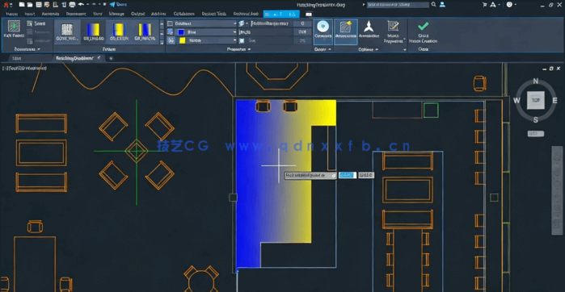Click the Share paper-plane icon
565x292 pixels.
(112, 4)
